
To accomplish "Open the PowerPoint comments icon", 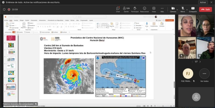I will (x=163, y=20).
